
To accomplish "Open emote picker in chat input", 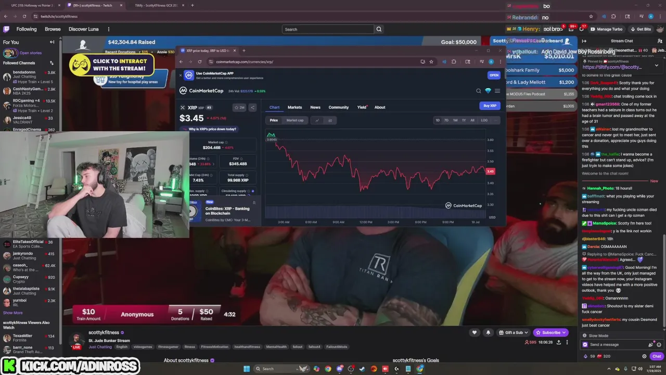I will (659, 344).
